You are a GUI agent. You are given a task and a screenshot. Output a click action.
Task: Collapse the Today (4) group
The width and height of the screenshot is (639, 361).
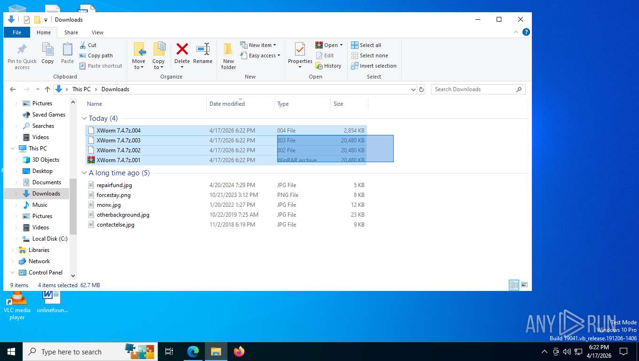(85, 118)
